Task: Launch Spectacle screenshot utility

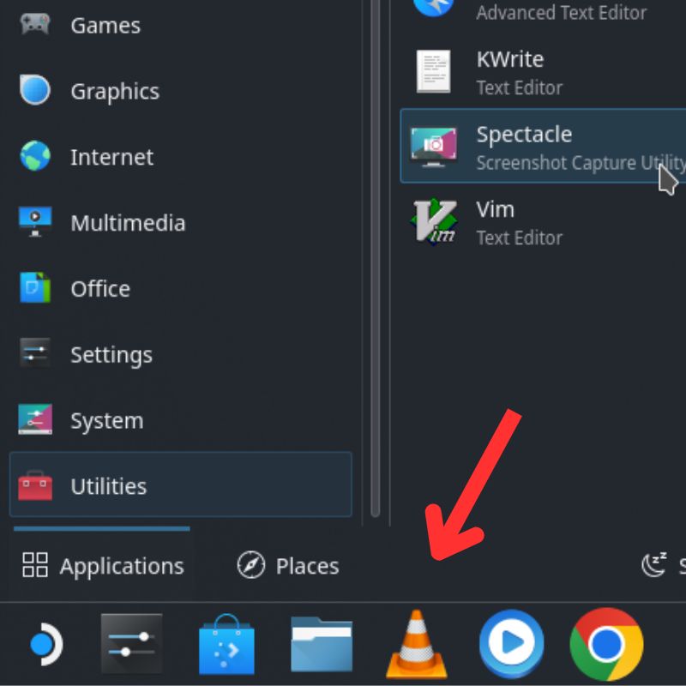Action: (x=543, y=146)
